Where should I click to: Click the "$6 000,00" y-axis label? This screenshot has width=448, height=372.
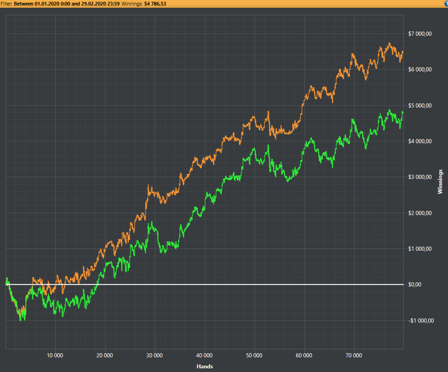[420, 70]
